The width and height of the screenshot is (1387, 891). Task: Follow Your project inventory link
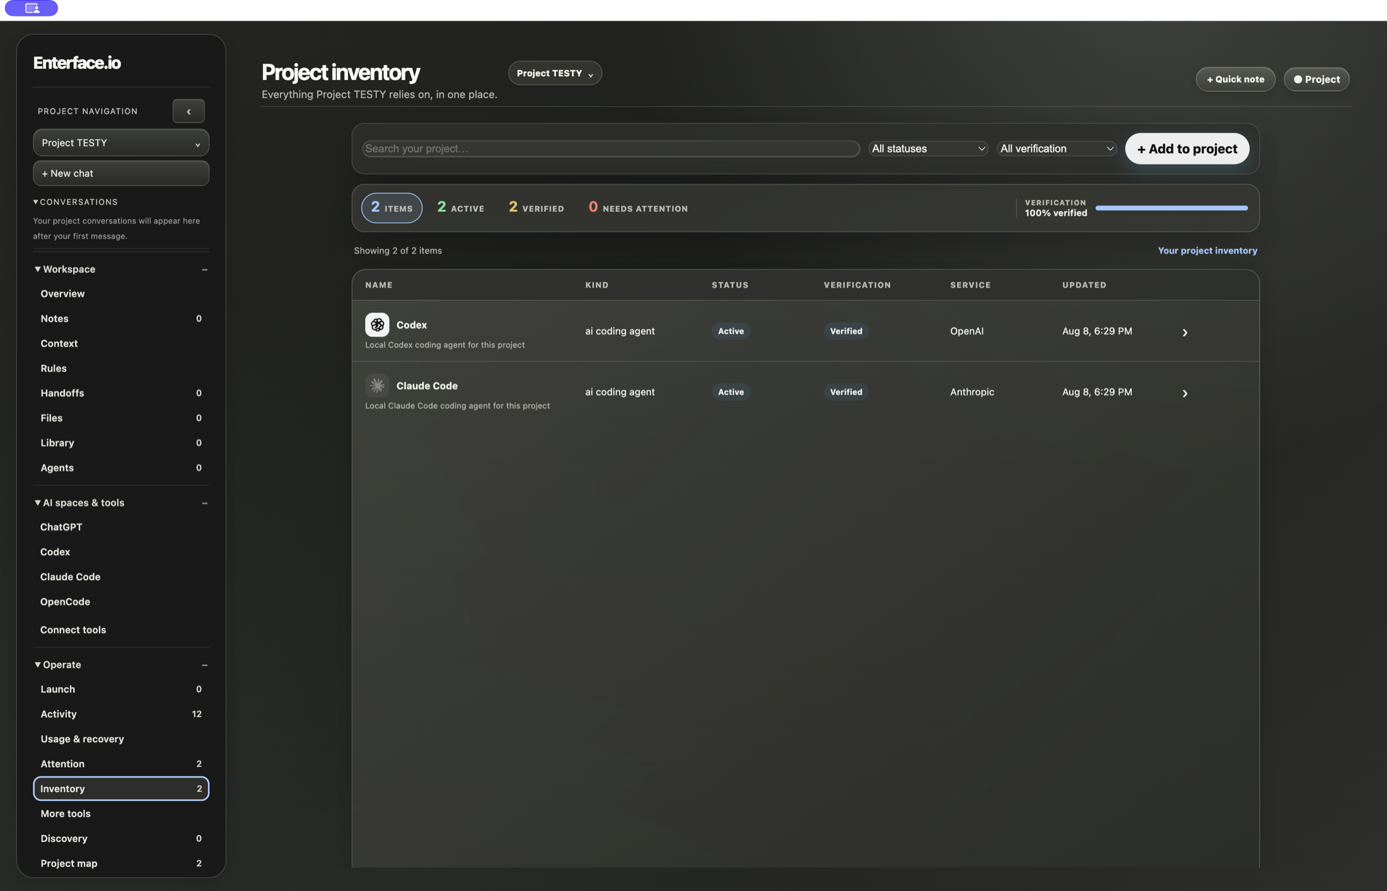point(1207,250)
